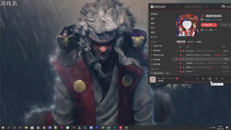
Task: Show lyrics with the 词 button
Action: (x=222, y=79)
